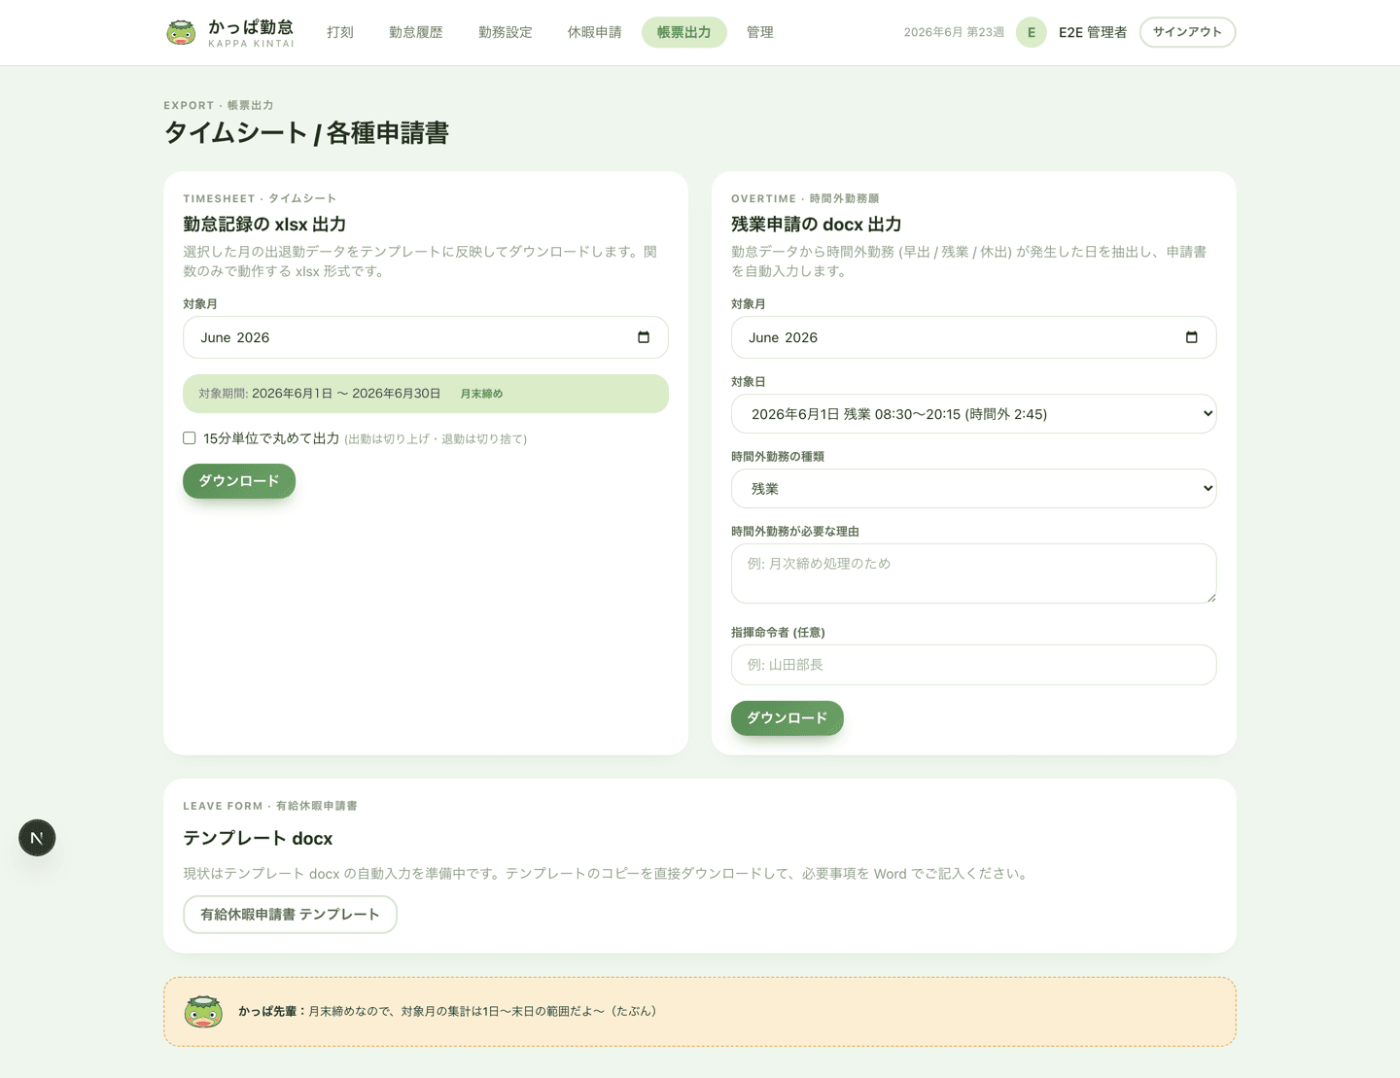Click the かっぱ先輩 tip message

click(448, 1011)
